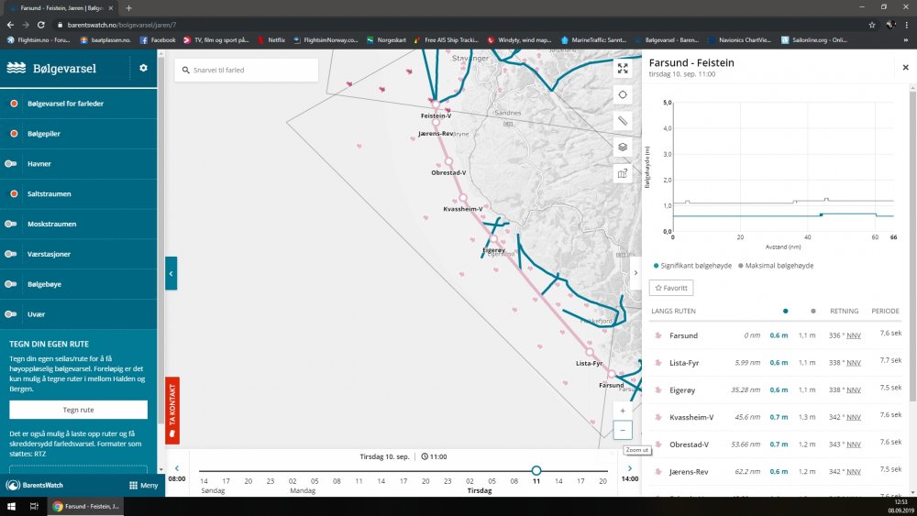
Task: Click the Kvassheim-V waypoint on map
Action: [462, 198]
